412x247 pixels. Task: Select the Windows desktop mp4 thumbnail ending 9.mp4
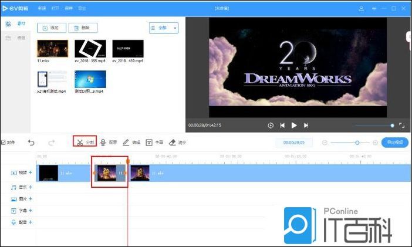coord(90,79)
